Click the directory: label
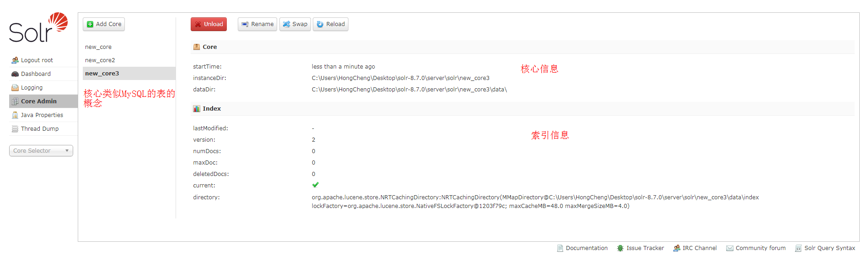 206,197
